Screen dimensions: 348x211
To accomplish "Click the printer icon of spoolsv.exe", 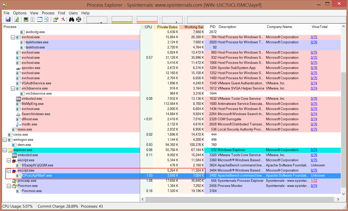I will click(x=18, y=68).
